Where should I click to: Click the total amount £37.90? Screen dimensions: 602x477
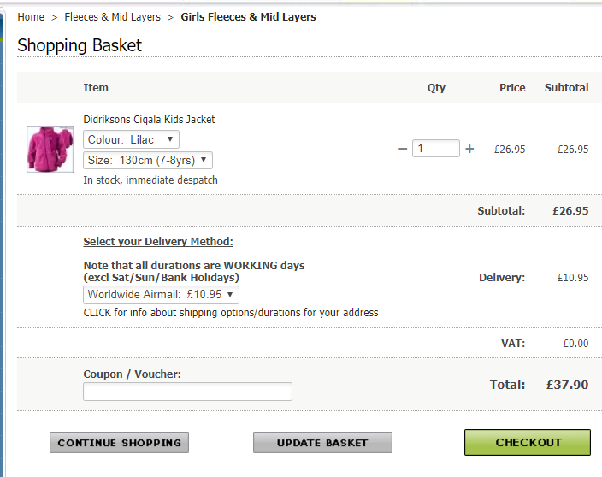tap(567, 385)
